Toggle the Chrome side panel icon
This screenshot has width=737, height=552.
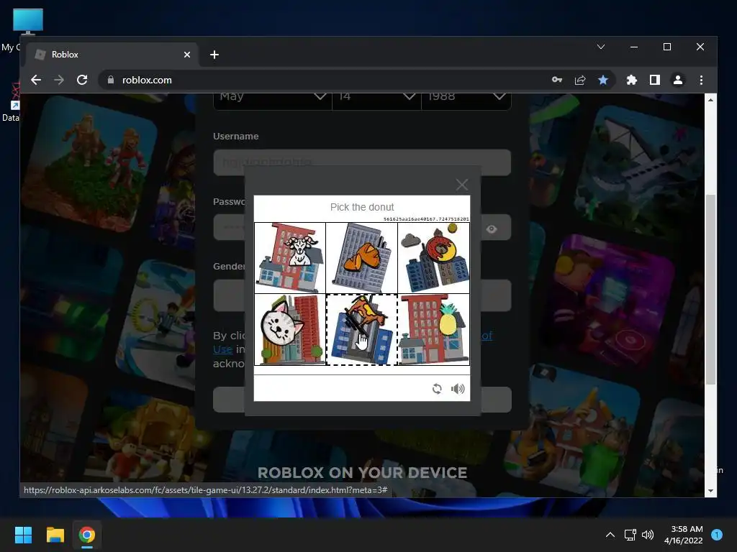click(655, 80)
